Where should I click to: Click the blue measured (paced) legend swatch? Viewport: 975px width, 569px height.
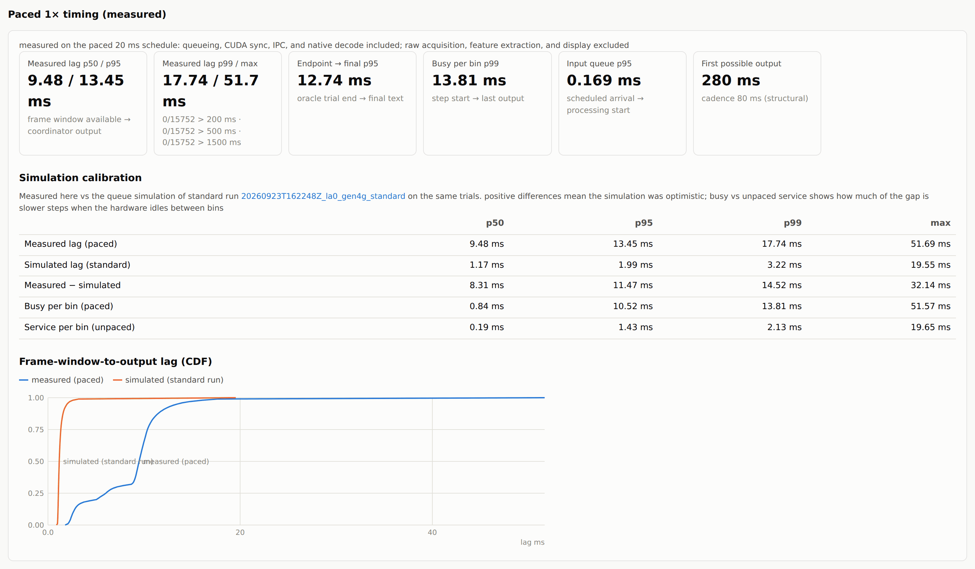tap(24, 380)
